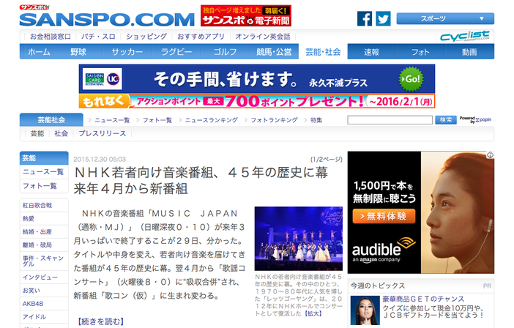514x328 pixels.
Task: Open the おすすめアプリ link
Action: [x=201, y=37]
